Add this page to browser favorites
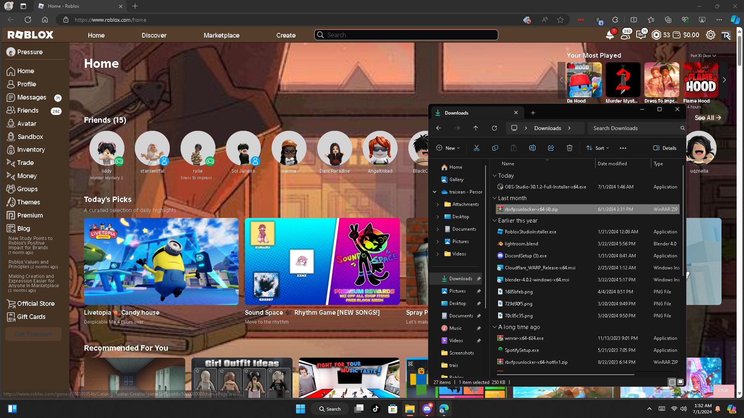The height and width of the screenshot is (418, 744). [x=560, y=20]
